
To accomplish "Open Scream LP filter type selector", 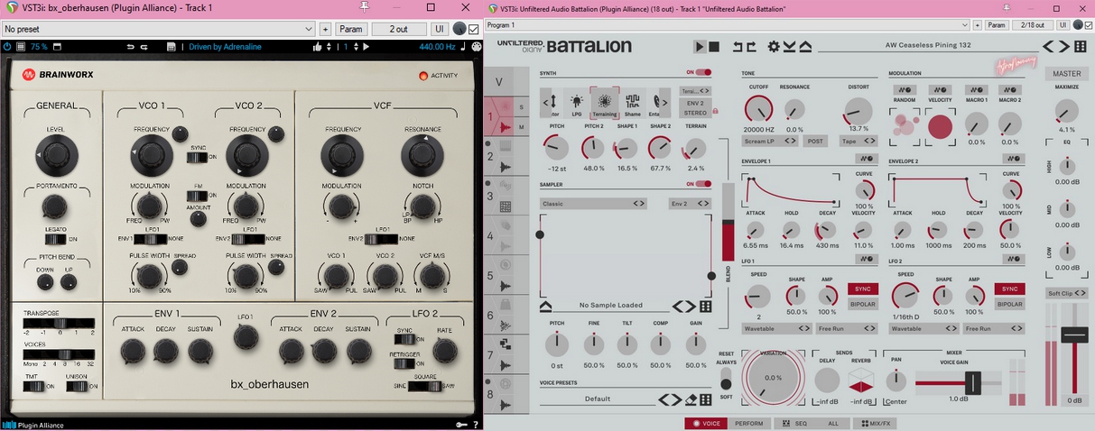I will click(770, 141).
